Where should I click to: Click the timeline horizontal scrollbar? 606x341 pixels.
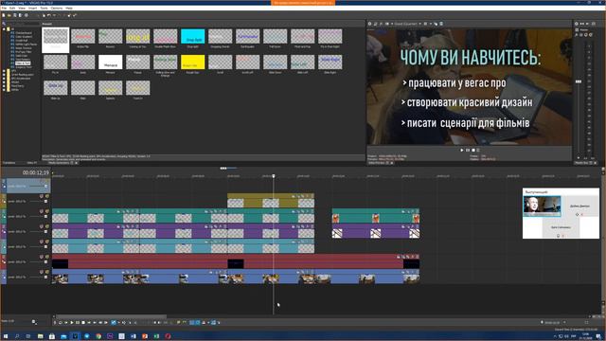coord(112,316)
